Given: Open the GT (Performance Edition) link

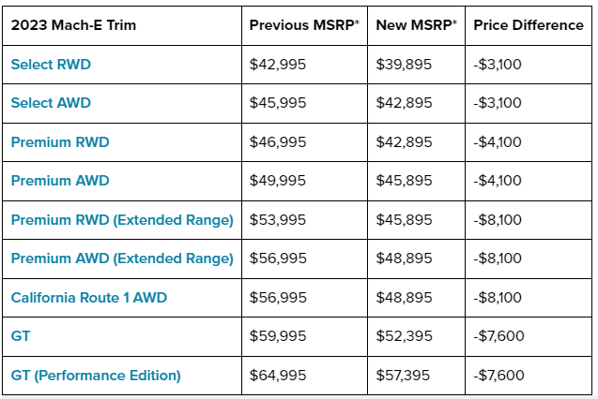Looking at the screenshot, I should [96, 376].
